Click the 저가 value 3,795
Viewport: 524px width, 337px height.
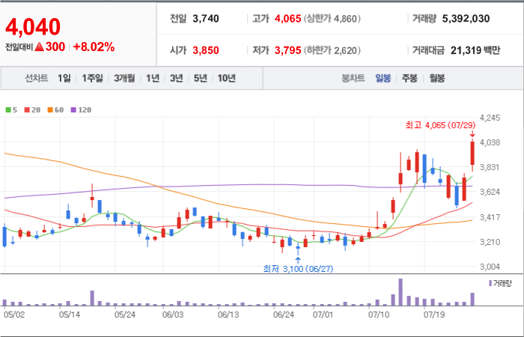pyautogui.click(x=287, y=50)
